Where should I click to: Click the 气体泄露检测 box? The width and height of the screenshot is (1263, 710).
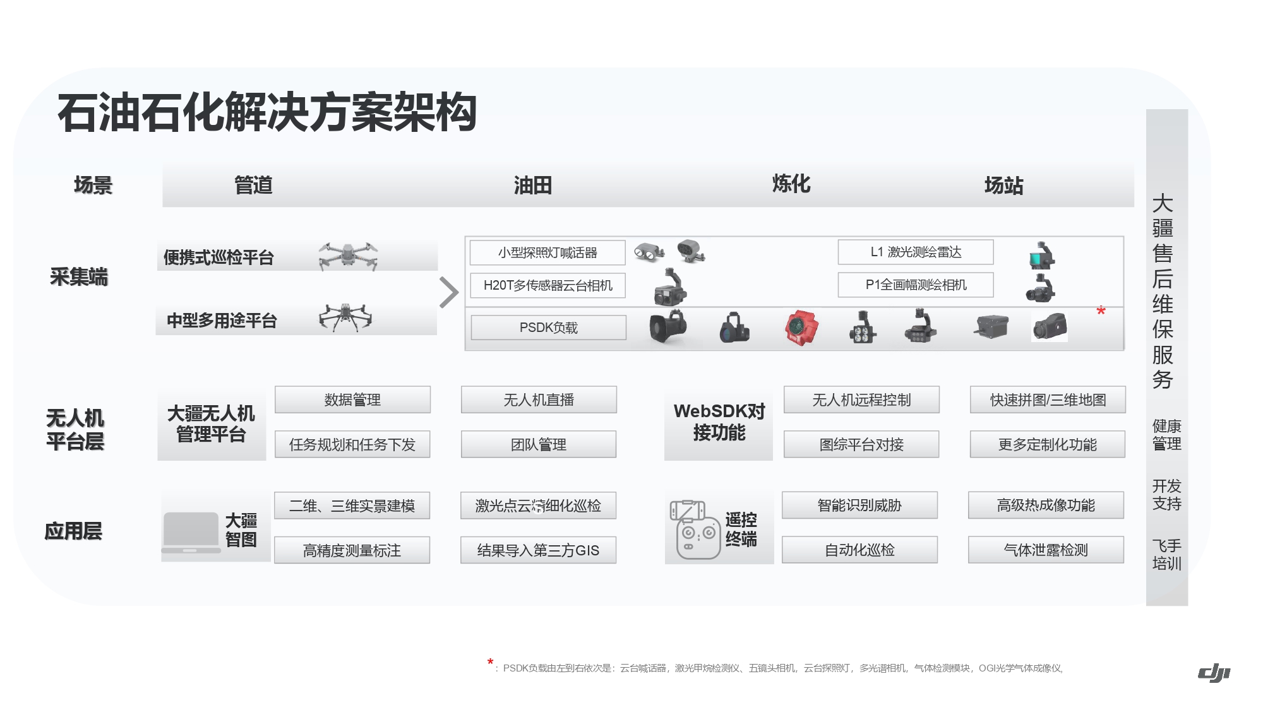pyautogui.click(x=1046, y=550)
